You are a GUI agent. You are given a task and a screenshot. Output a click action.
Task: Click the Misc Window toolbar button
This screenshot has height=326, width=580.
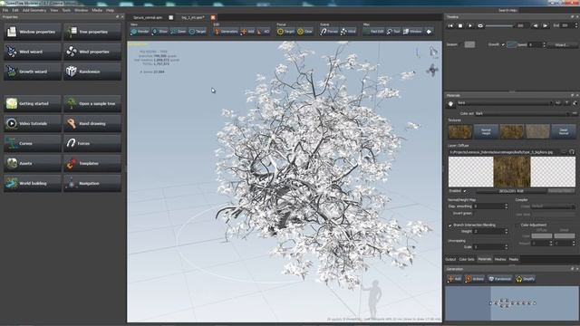point(412,32)
